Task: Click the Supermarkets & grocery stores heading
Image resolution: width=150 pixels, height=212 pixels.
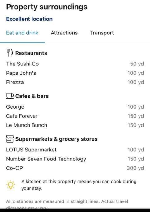Action: click(56, 139)
